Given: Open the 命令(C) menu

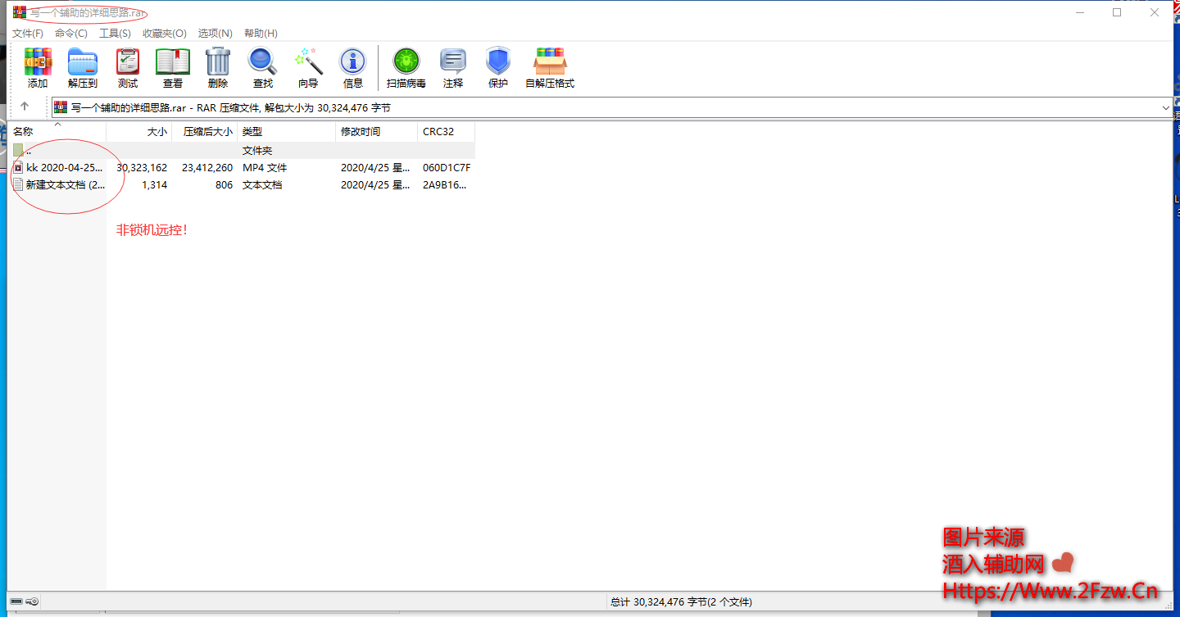Looking at the screenshot, I should (x=71, y=34).
